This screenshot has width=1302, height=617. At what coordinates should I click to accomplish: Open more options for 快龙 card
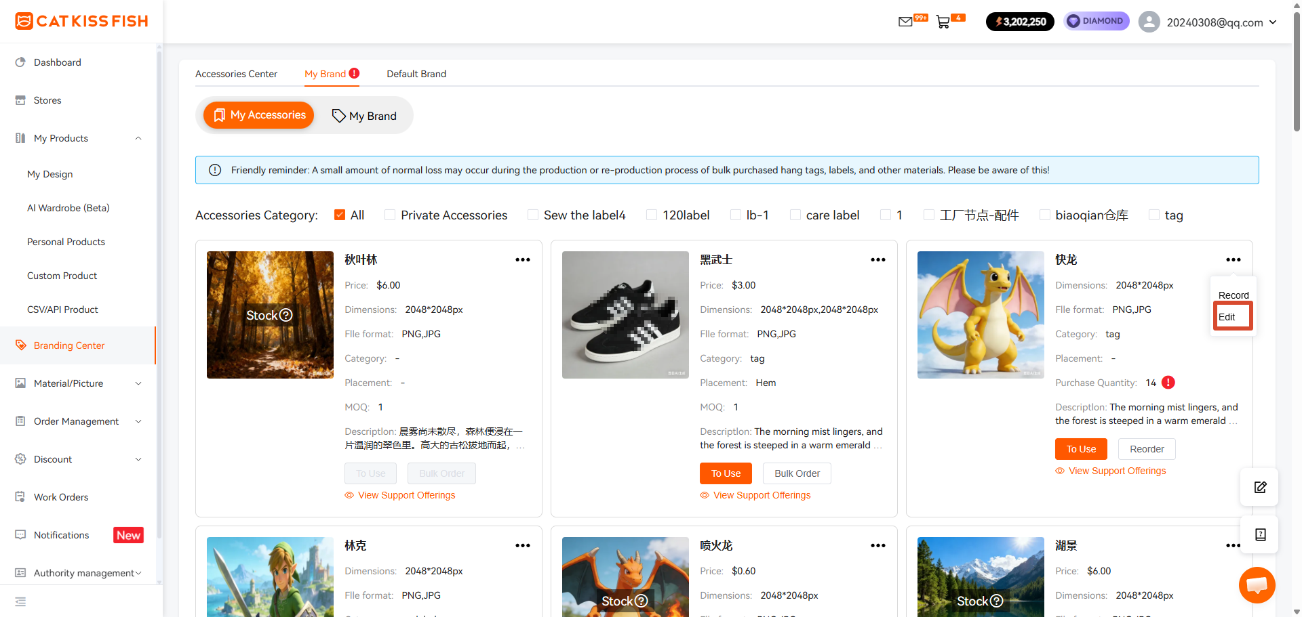point(1234,260)
